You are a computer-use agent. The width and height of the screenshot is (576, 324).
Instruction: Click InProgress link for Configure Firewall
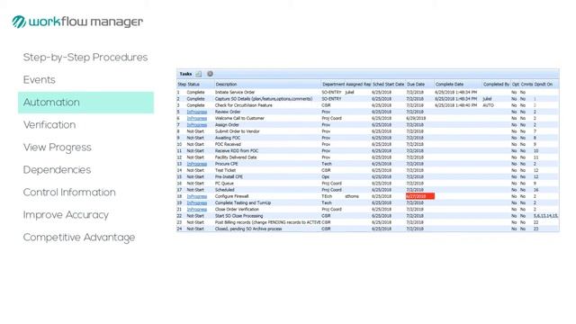point(197,196)
